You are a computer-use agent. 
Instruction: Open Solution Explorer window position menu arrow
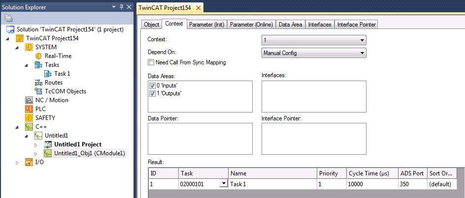pyautogui.click(x=114, y=7)
